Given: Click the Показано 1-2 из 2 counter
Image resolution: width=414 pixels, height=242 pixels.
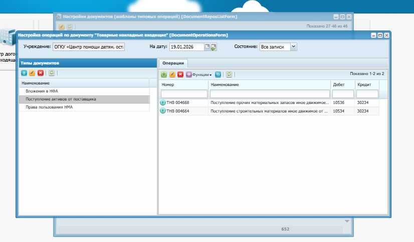Looking at the screenshot, I should point(367,73).
